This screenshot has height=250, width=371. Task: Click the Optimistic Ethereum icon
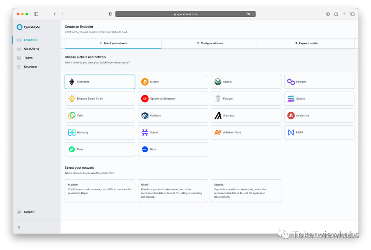tap(145, 99)
